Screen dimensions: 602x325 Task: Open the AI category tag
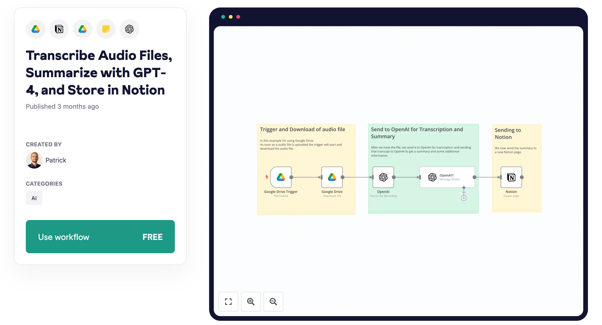tap(34, 198)
